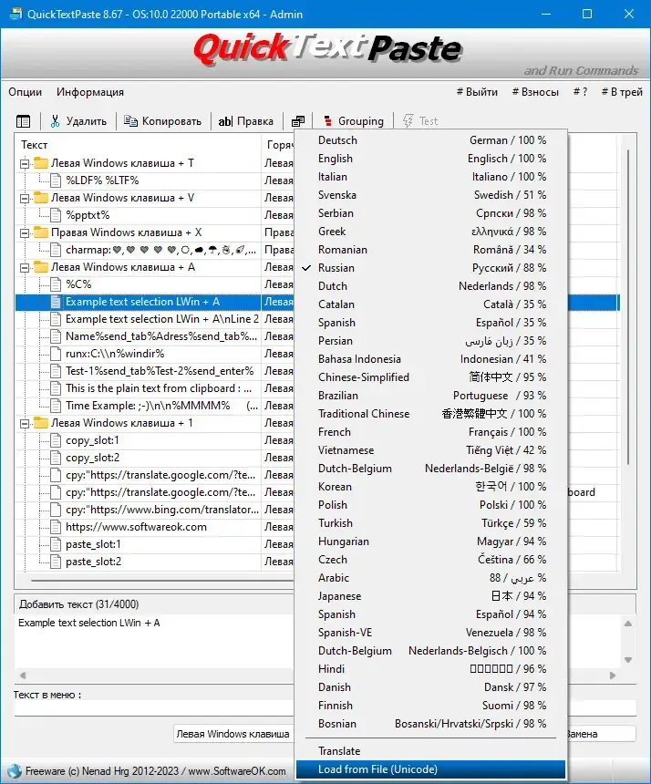This screenshot has width=651, height=784.
Task: Click the document icon beside runx:C:\\n%windir%
Action: pos(56,354)
